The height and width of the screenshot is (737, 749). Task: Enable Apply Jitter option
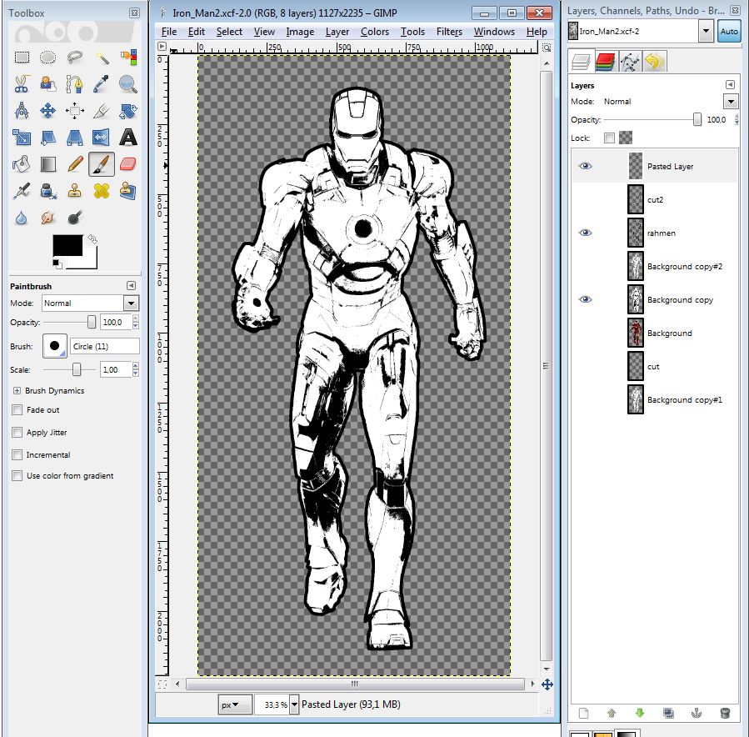point(17,432)
